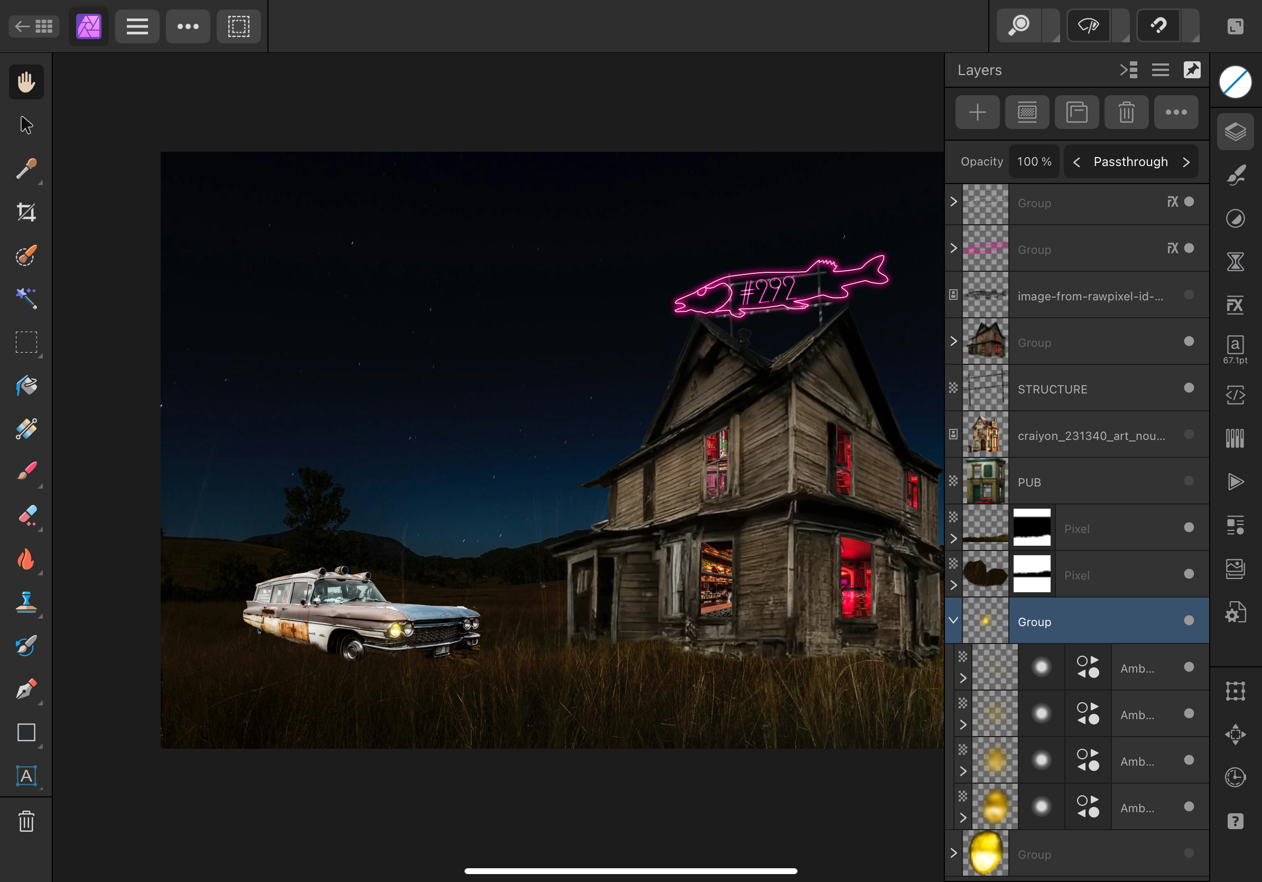
Task: Click the trash bin in left toolbar
Action: [x=26, y=822]
